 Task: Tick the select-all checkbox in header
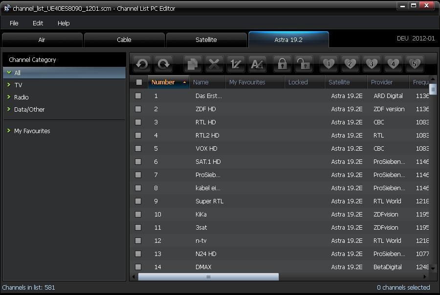click(139, 82)
